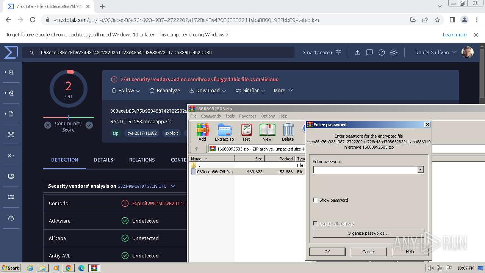
Task: Open Microsoft Edge from the taskbar
Action: (x=81, y=268)
